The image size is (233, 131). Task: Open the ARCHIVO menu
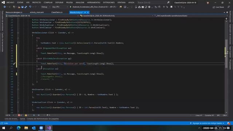[10, 3]
